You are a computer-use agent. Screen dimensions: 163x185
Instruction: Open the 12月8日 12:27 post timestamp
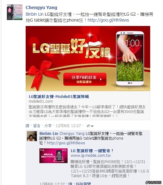click(68, 126)
